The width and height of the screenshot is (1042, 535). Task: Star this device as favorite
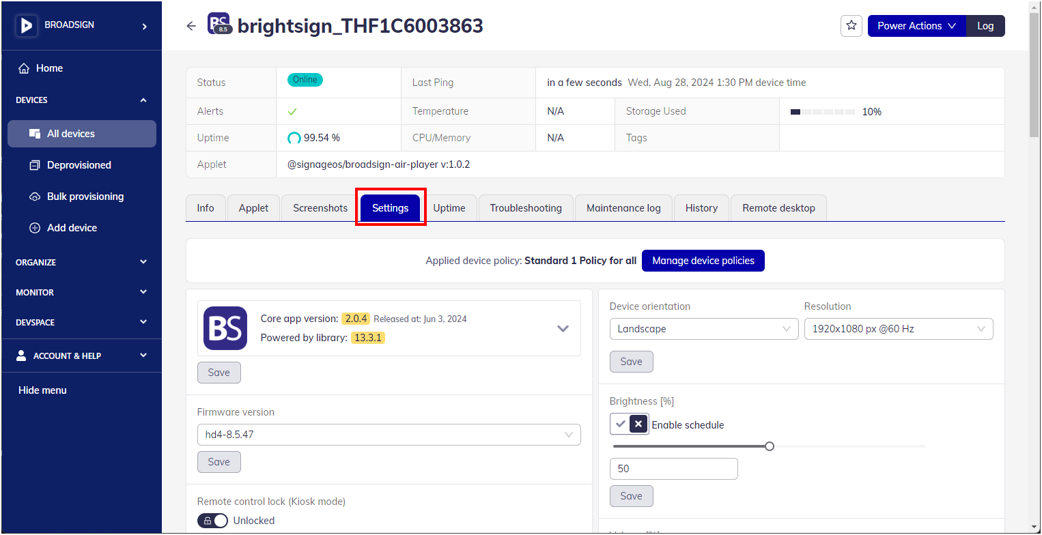851,25
